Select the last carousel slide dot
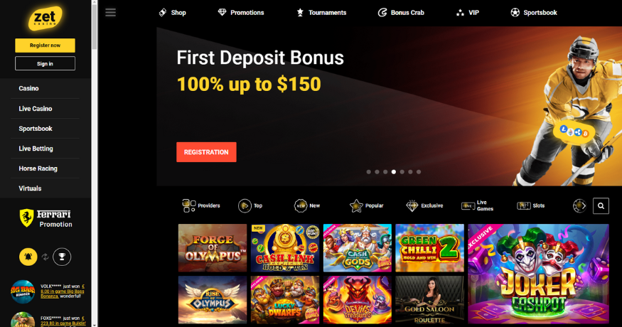 [x=419, y=172]
